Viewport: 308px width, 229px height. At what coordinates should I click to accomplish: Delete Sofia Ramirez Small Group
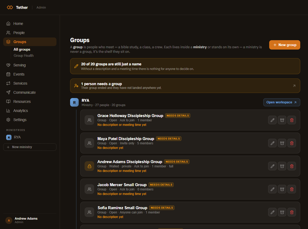coord(292,212)
